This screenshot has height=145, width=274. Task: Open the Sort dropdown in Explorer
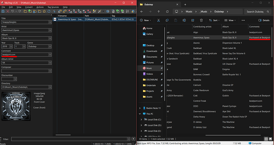pyautogui.click(x=214, y=20)
